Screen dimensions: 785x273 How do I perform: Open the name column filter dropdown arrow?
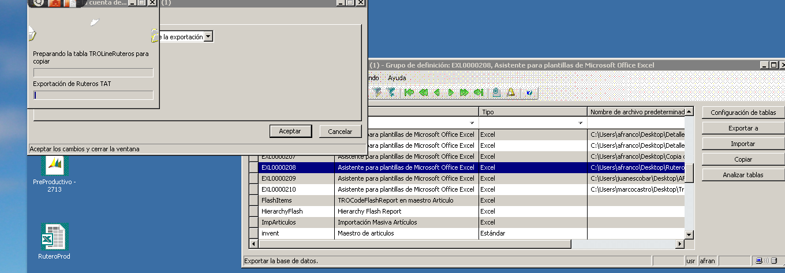click(x=472, y=123)
